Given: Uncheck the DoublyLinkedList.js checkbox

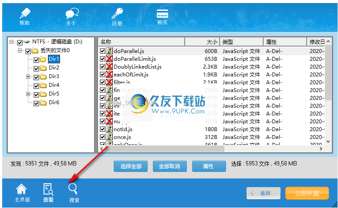Looking at the screenshot, I should coord(103,66).
